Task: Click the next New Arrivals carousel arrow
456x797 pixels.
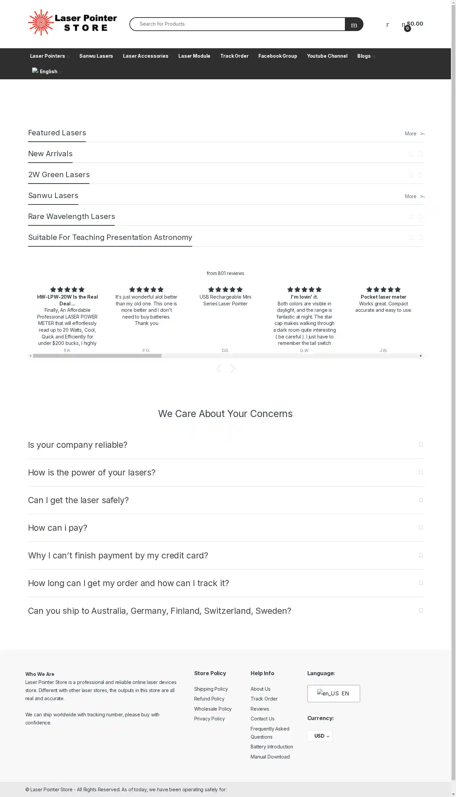Action: (x=420, y=154)
